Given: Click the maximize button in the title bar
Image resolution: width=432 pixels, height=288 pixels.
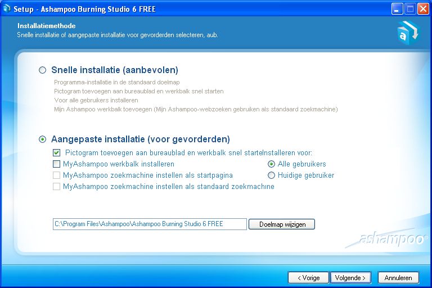Looking at the screenshot, I should (x=410, y=9).
